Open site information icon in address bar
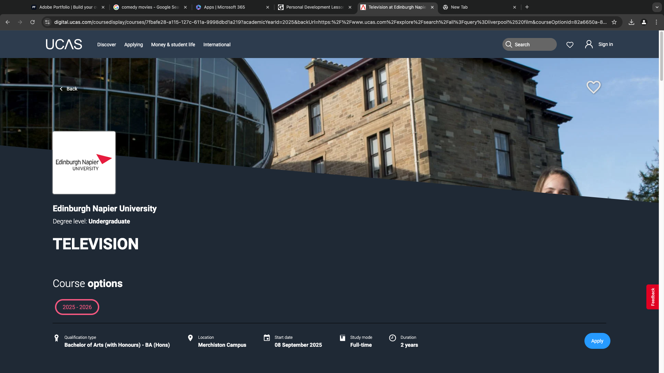The height and width of the screenshot is (373, 664). click(x=47, y=22)
